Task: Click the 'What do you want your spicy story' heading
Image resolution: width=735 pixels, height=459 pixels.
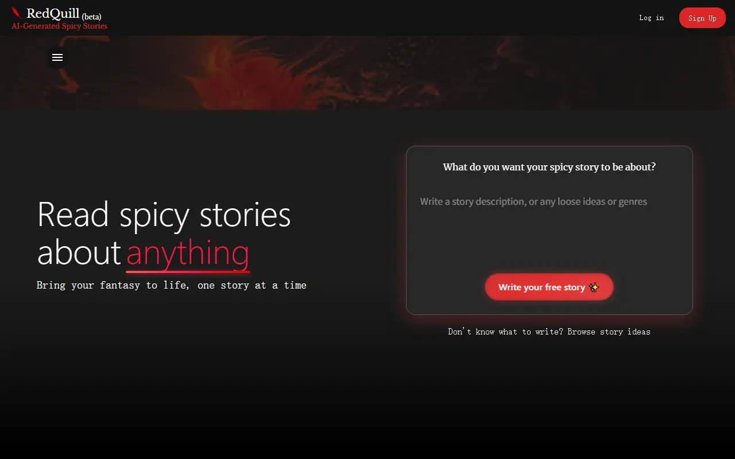Action: tap(549, 167)
